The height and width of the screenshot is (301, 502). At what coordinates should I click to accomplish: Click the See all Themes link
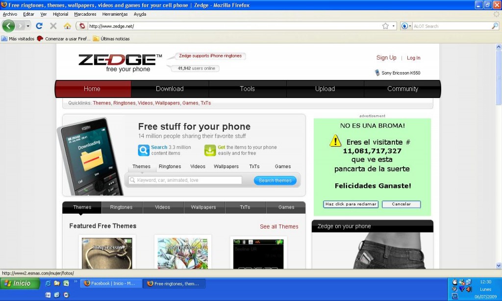(279, 226)
